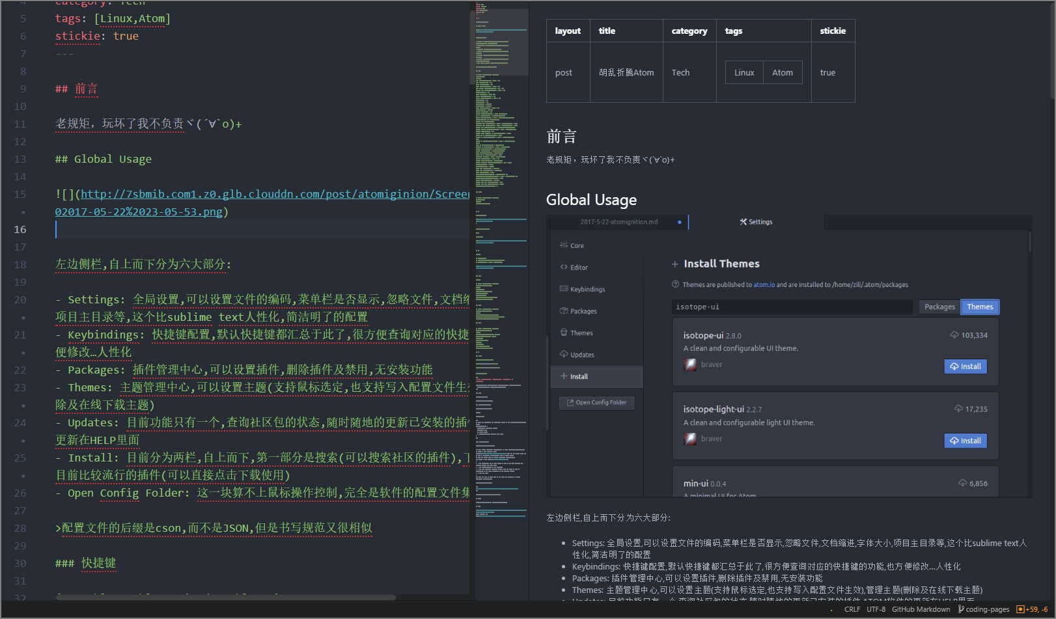The image size is (1056, 619).
Task: Click the stickie column header
Action: click(x=833, y=31)
